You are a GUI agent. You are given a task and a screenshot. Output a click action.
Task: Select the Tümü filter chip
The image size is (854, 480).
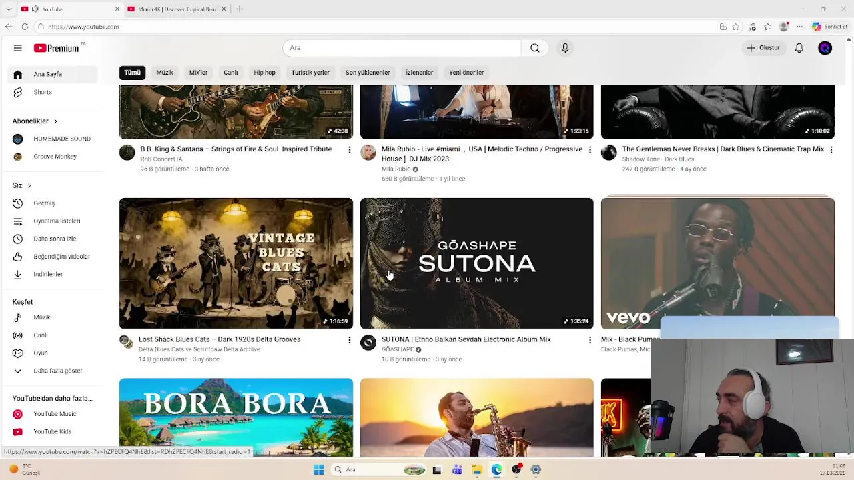[x=132, y=72]
